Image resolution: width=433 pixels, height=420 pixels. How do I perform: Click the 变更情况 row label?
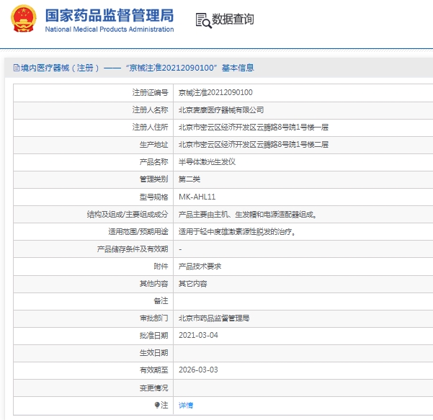153,388
